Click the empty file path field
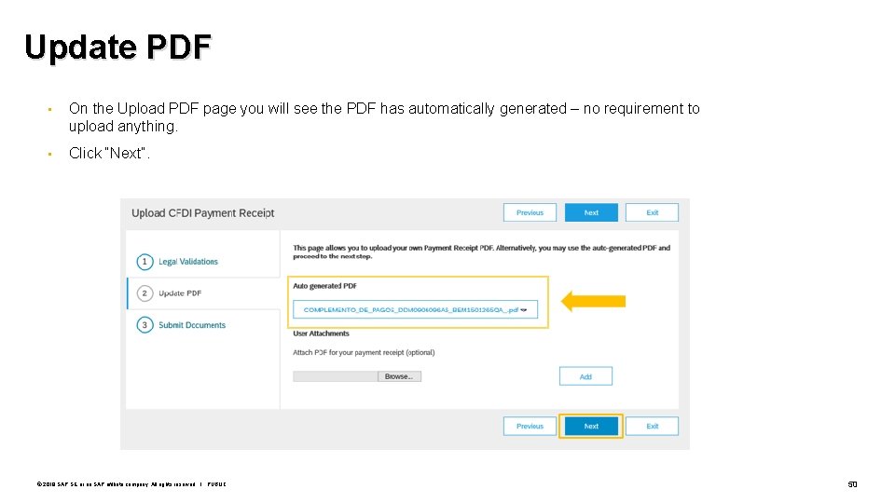The width and height of the screenshot is (895, 503). click(335, 376)
